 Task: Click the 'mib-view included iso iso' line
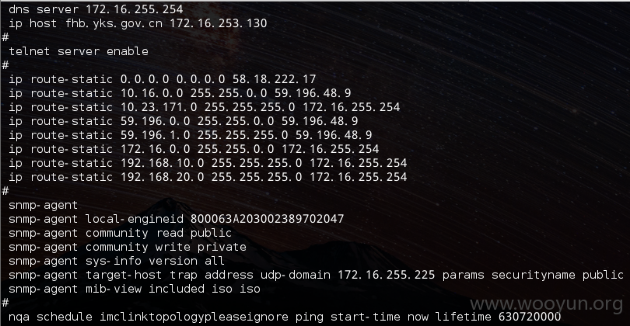(x=135, y=289)
